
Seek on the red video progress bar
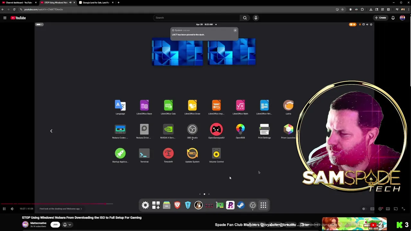click(57, 204)
